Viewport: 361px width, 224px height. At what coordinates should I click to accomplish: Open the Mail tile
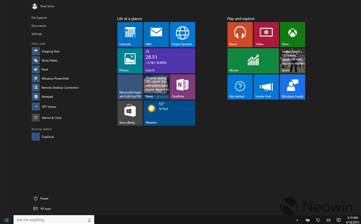click(x=156, y=35)
